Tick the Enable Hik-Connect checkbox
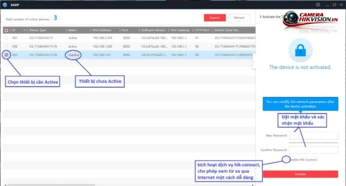Screen dimensions: 346x186 286,159
